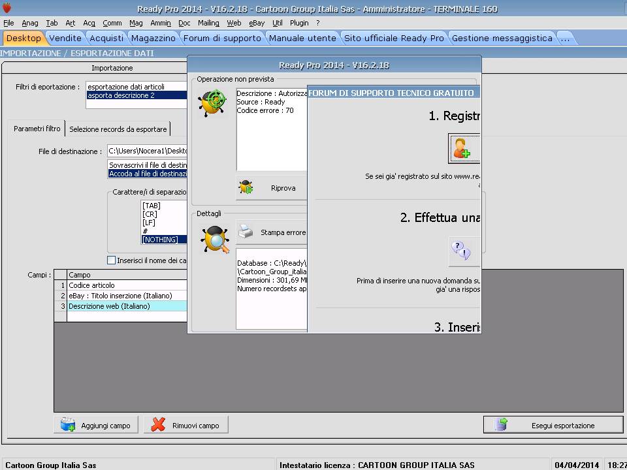Screen dimensions: 627x470
Task: Select filter esportazione dati articoli
Action: pos(137,86)
